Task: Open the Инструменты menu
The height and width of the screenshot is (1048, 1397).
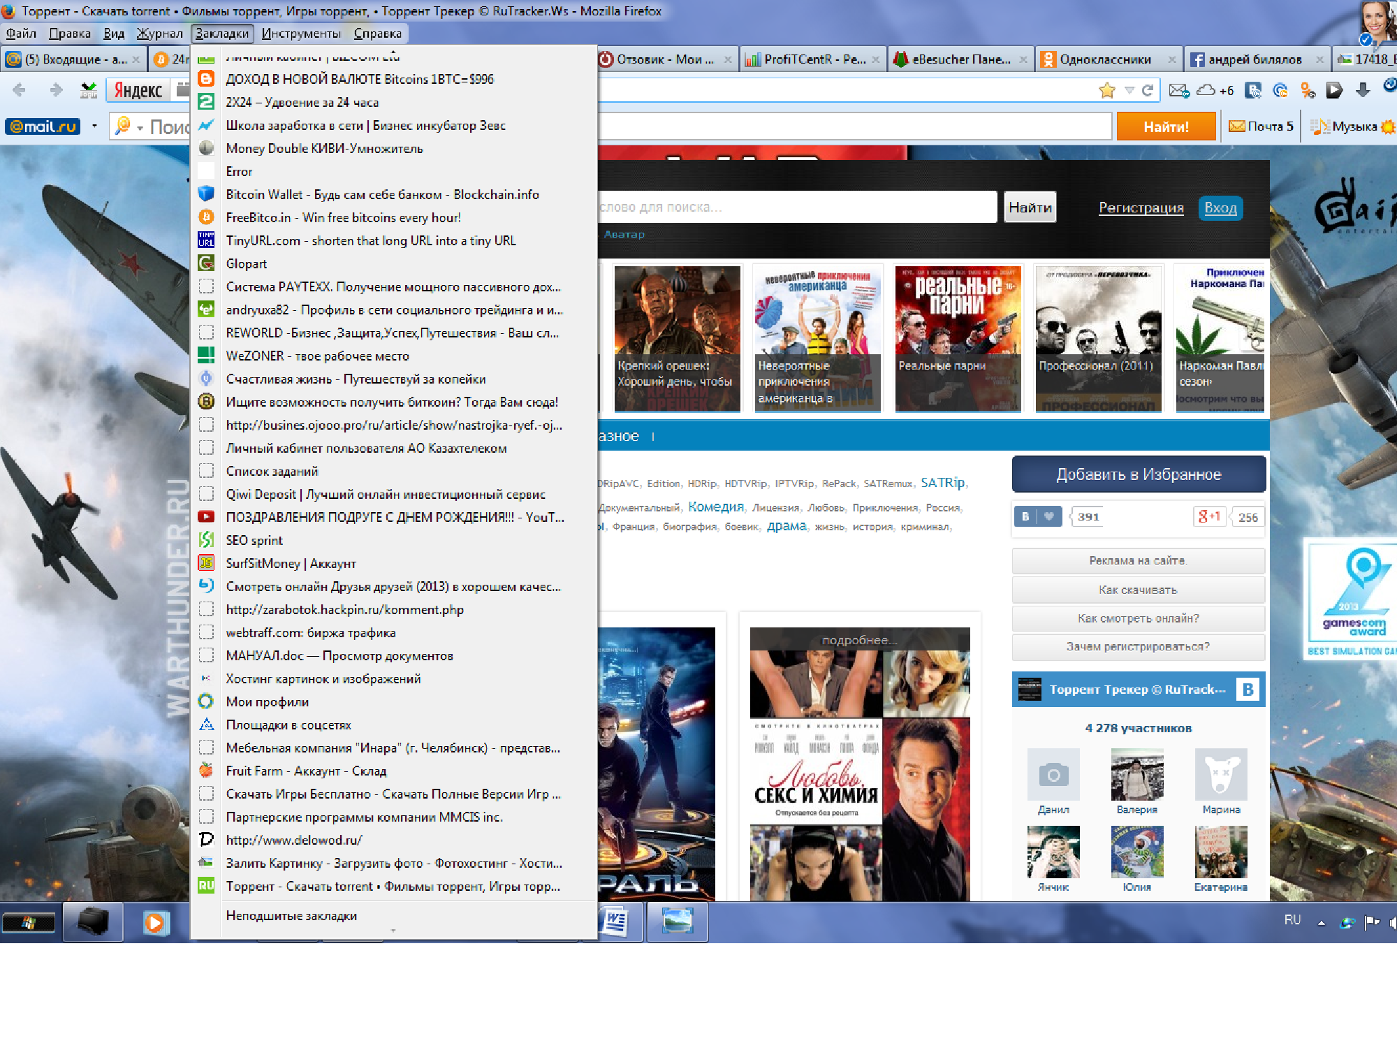Action: point(301,34)
